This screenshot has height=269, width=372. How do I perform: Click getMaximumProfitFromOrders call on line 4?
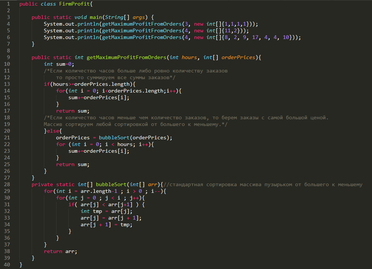(142, 24)
